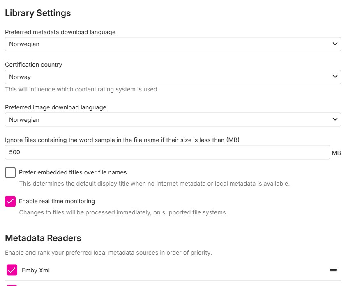The width and height of the screenshot is (355, 286).
Task: Click the 'Ignore files containing the word sample' label
Action: click(x=122, y=140)
